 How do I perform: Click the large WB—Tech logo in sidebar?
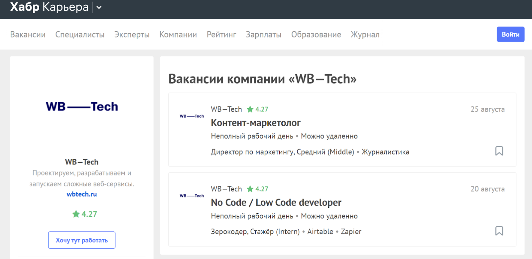pyautogui.click(x=82, y=107)
